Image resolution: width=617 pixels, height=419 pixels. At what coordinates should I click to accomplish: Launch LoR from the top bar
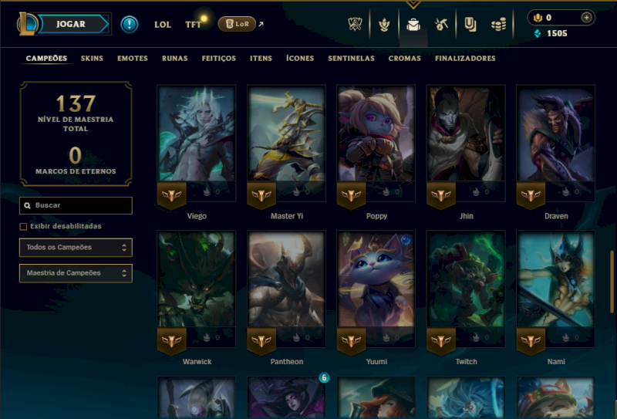[x=237, y=24]
